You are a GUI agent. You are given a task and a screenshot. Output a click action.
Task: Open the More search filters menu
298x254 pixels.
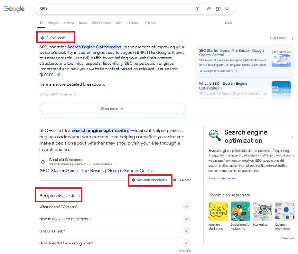coord(150,23)
